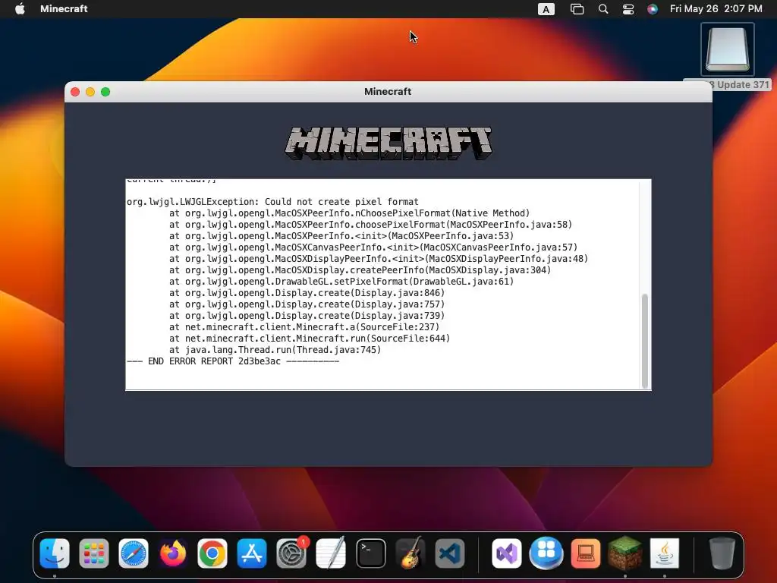Image resolution: width=777 pixels, height=583 pixels.
Task: Open Finder from the dock
Action: coord(55,553)
